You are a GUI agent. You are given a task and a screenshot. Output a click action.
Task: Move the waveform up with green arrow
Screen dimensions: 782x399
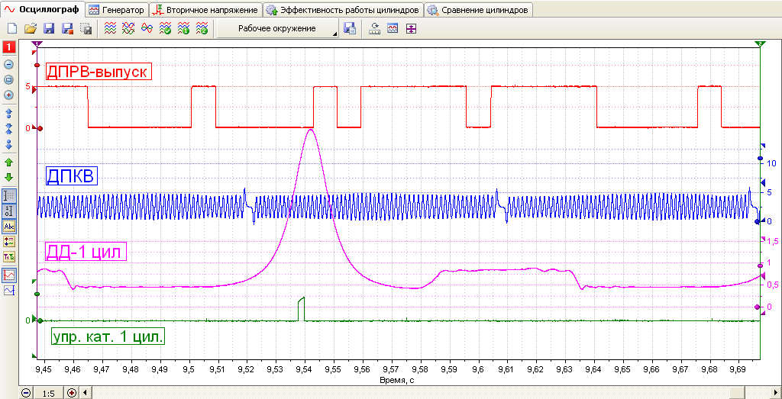tap(9, 162)
